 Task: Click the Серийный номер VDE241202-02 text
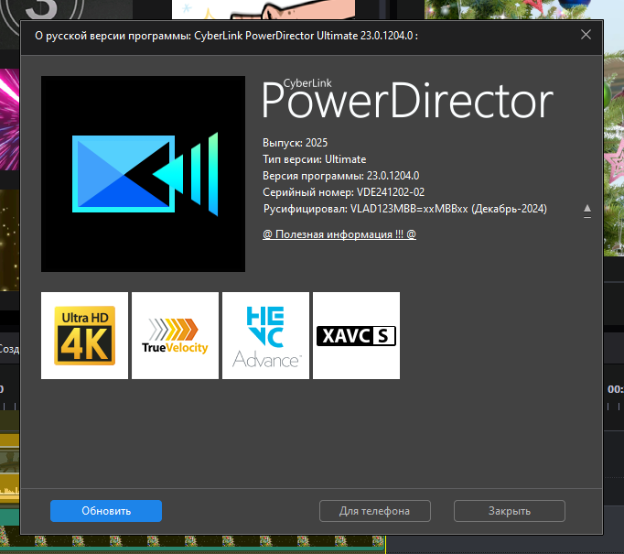coord(343,192)
